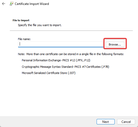Image resolution: width=138 pixels, height=127 pixels.
Task: Click the 'File to Import' heading
Action: [x=21, y=20]
